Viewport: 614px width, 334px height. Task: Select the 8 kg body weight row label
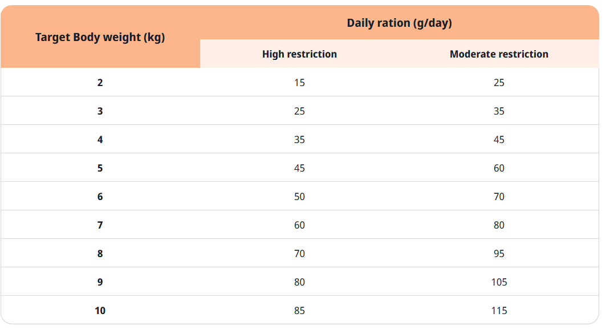pos(100,254)
